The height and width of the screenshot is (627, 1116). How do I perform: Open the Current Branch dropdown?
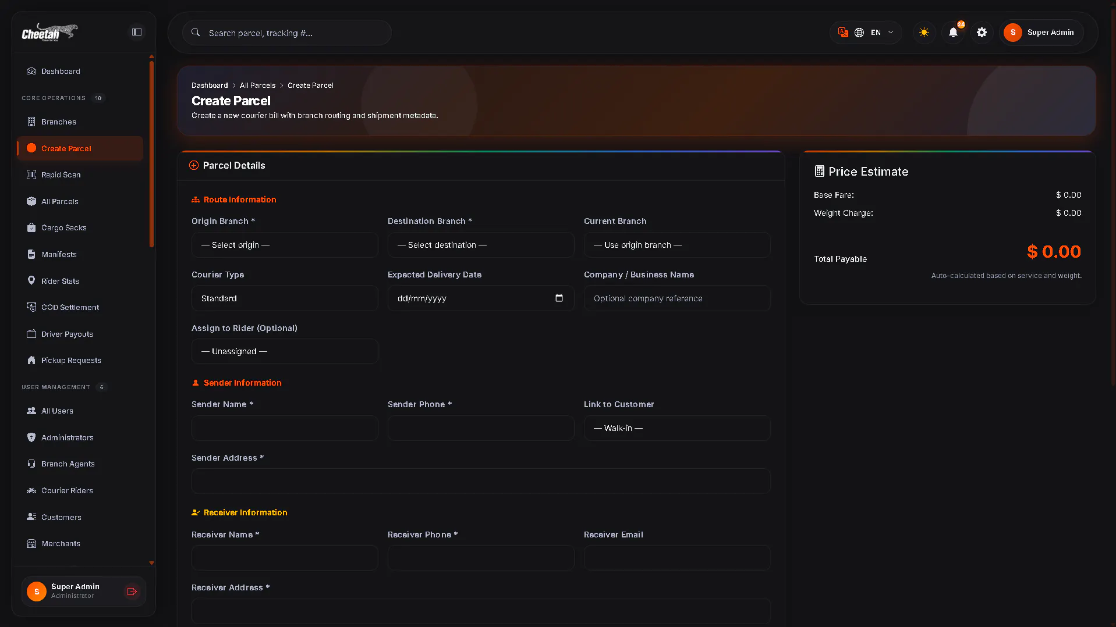pos(677,245)
